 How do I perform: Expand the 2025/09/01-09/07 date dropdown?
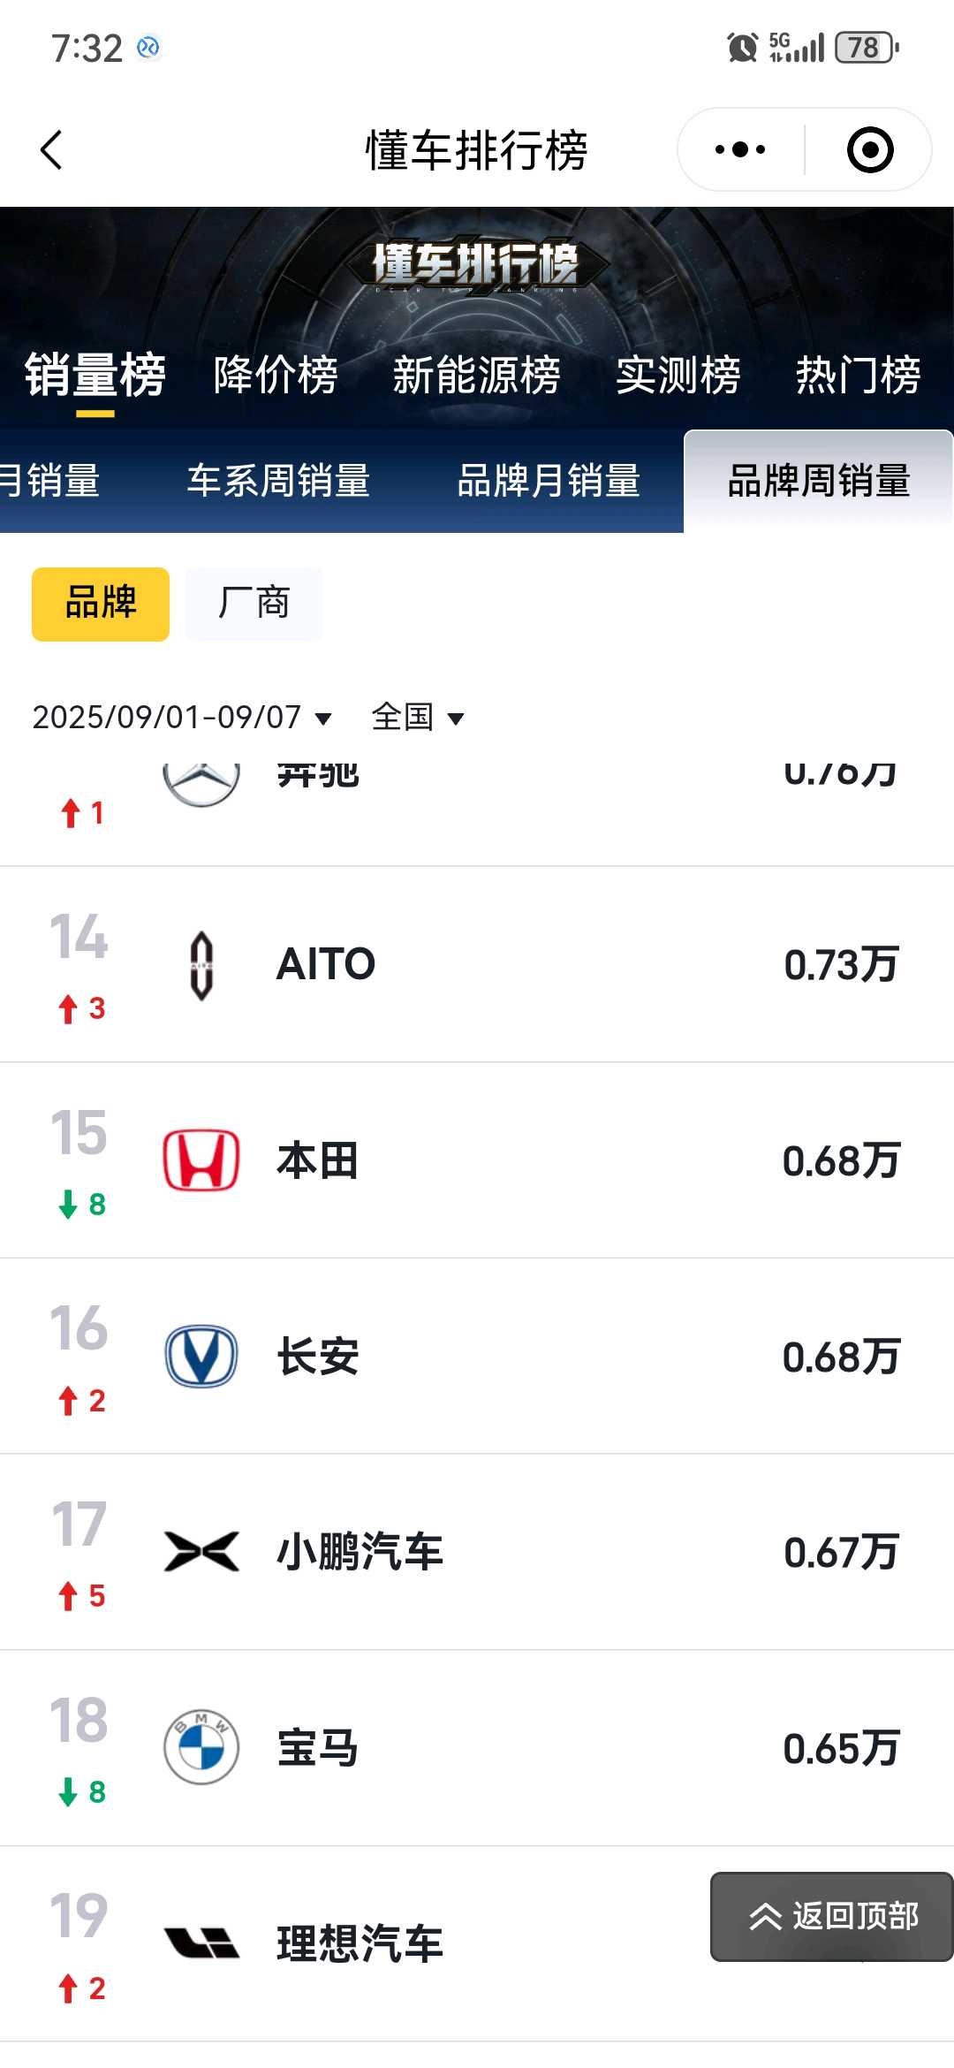pyautogui.click(x=182, y=717)
